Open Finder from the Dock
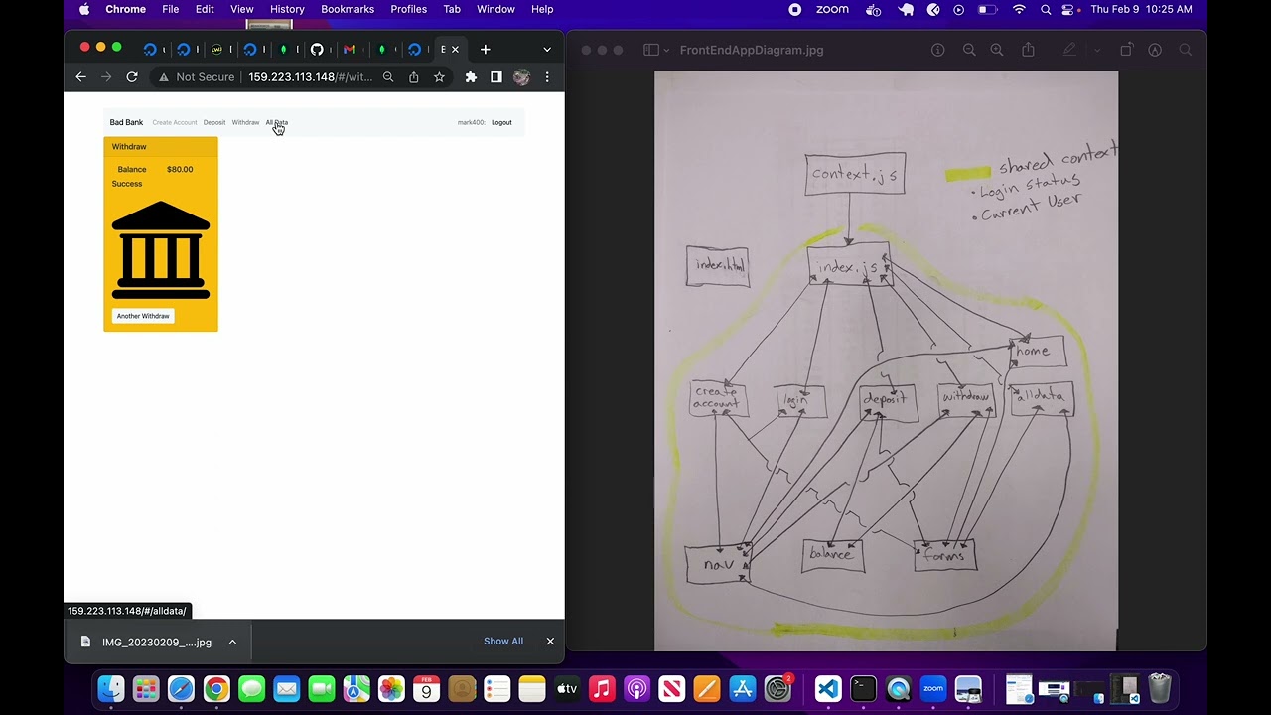This screenshot has height=715, width=1271. 111,688
